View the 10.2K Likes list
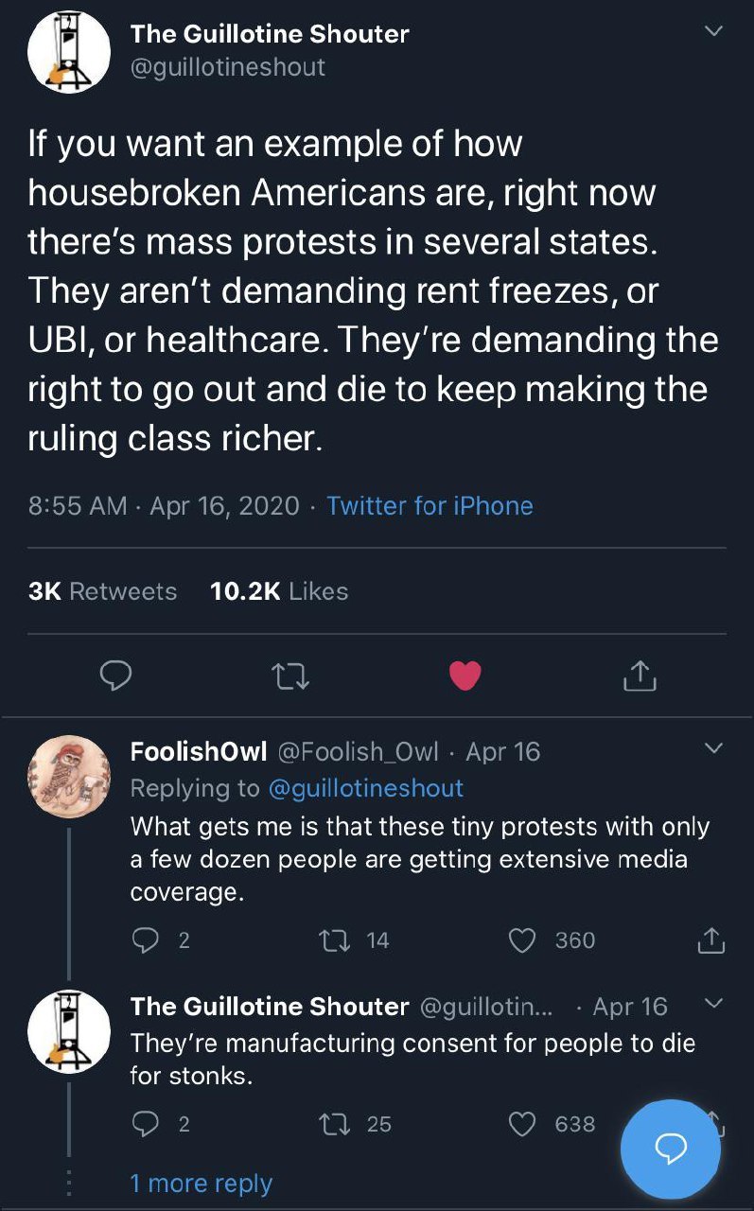 pyautogui.click(x=279, y=591)
